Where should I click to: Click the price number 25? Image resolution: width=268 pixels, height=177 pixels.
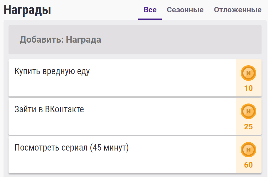(x=248, y=127)
